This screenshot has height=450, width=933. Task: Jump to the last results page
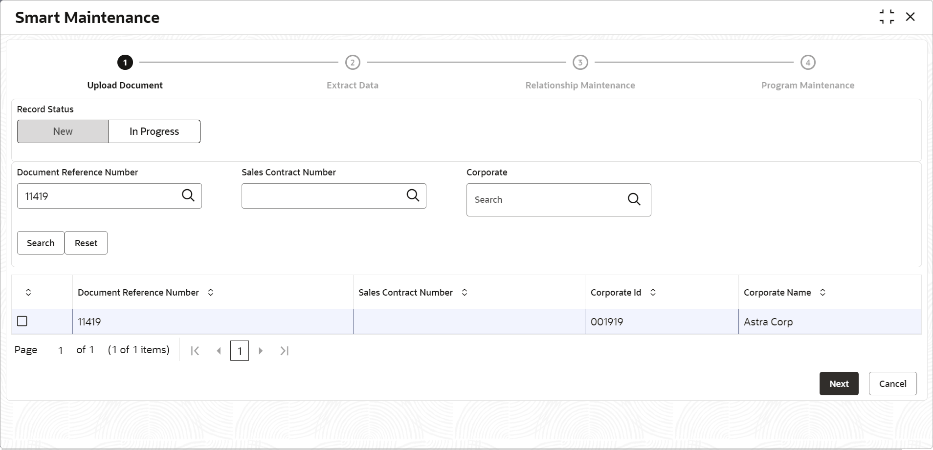tap(285, 351)
